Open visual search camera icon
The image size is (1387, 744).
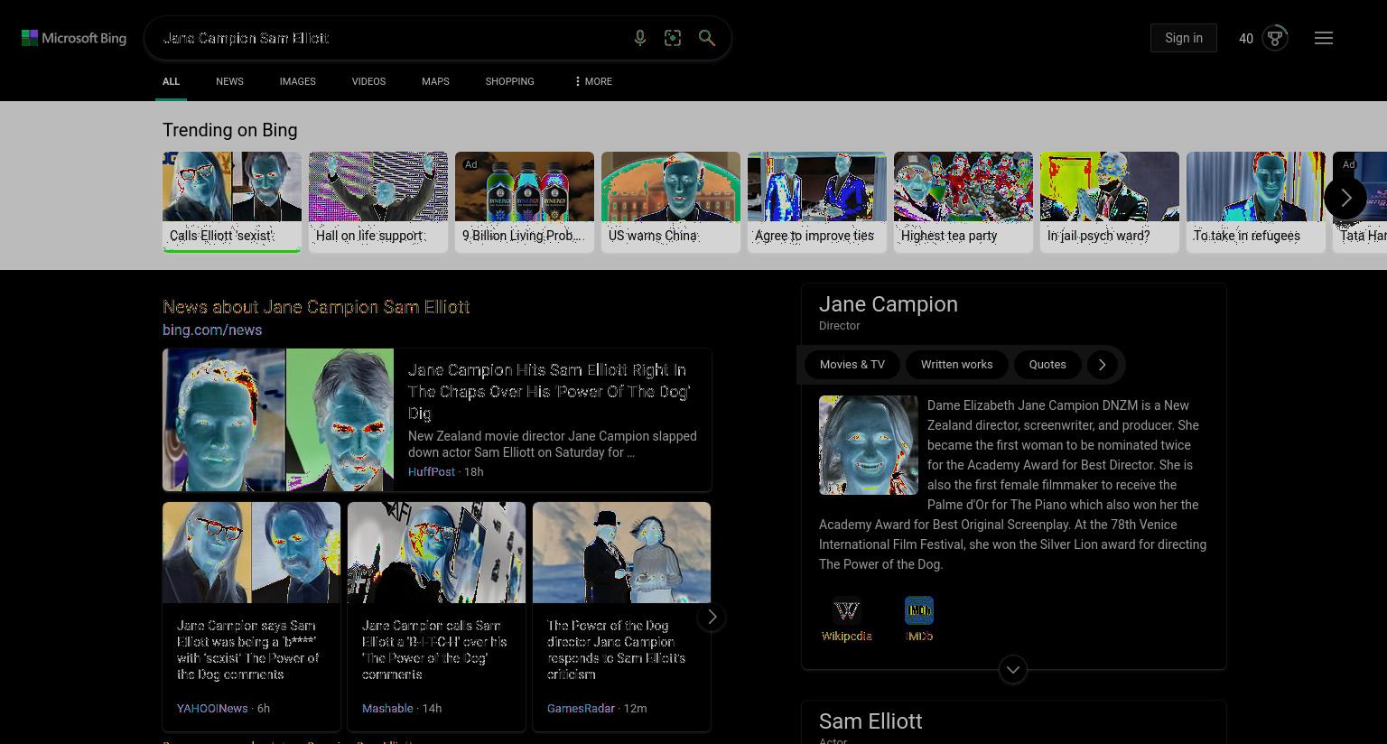(x=673, y=38)
